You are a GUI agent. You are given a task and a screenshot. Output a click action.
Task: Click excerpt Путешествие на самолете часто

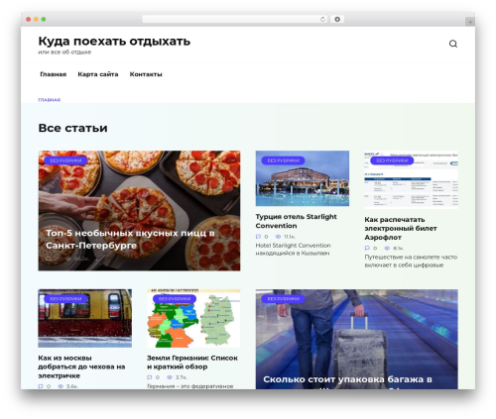tap(411, 261)
